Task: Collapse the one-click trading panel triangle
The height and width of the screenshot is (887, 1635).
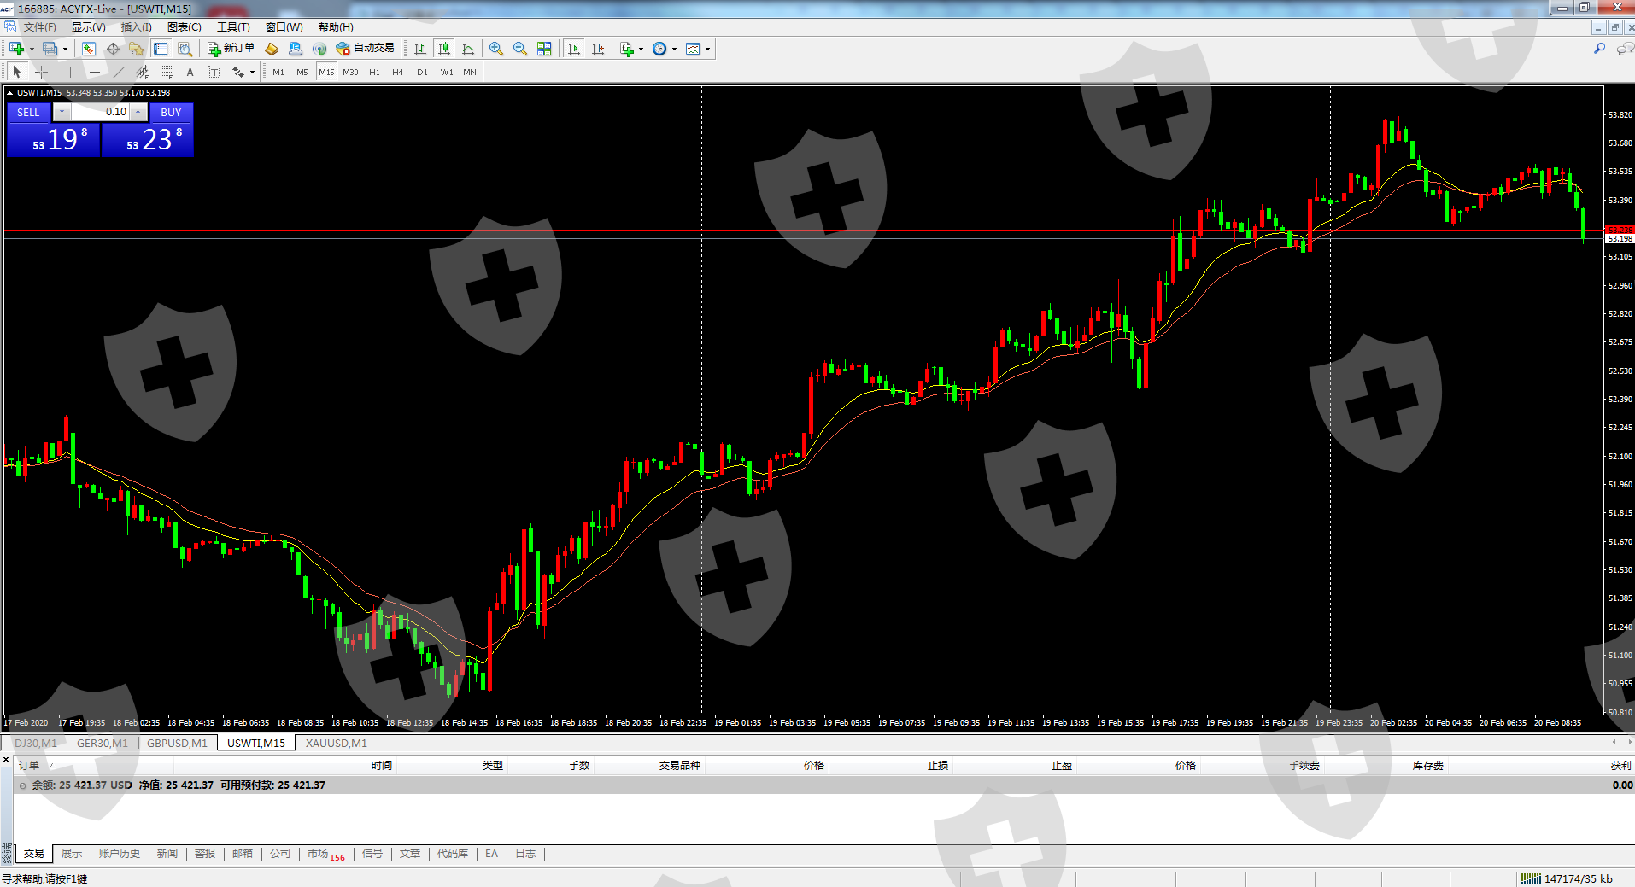Action: point(9,92)
